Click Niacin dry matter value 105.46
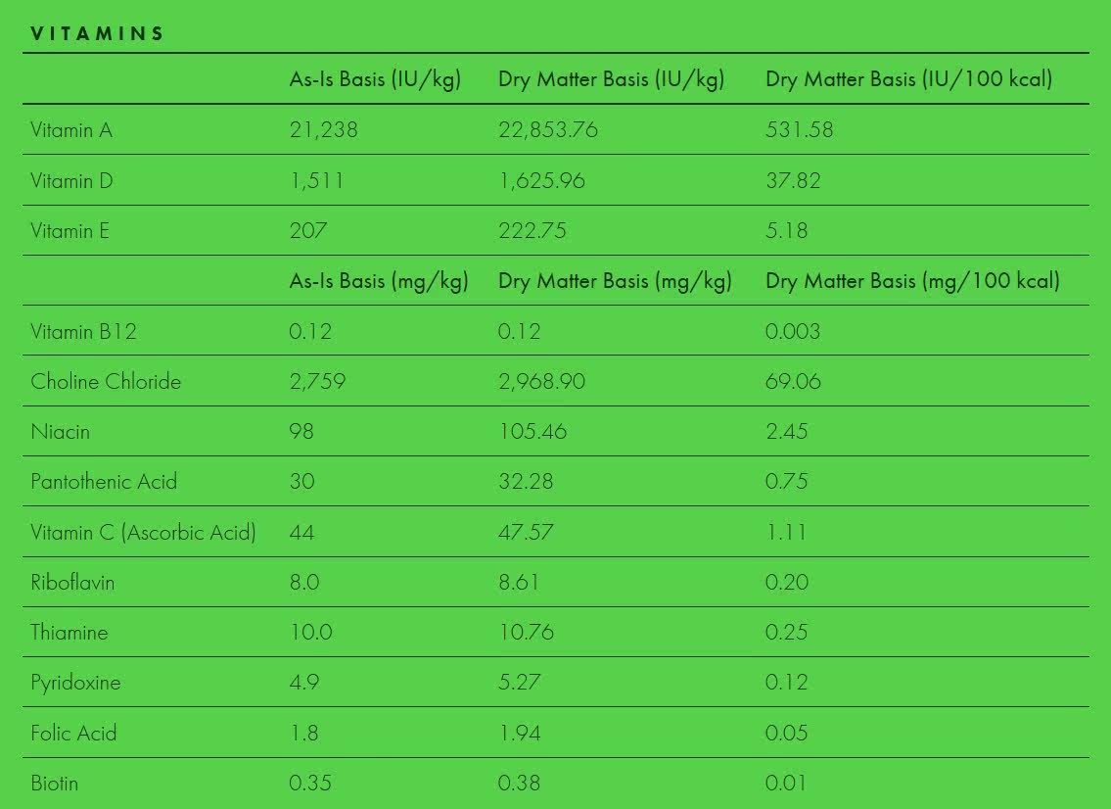Image resolution: width=1111 pixels, height=809 pixels. coord(532,432)
